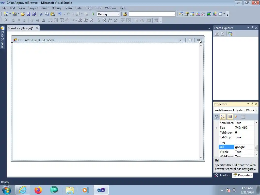Click the Save All icon
The width and height of the screenshot is (260, 195).
[34, 14]
